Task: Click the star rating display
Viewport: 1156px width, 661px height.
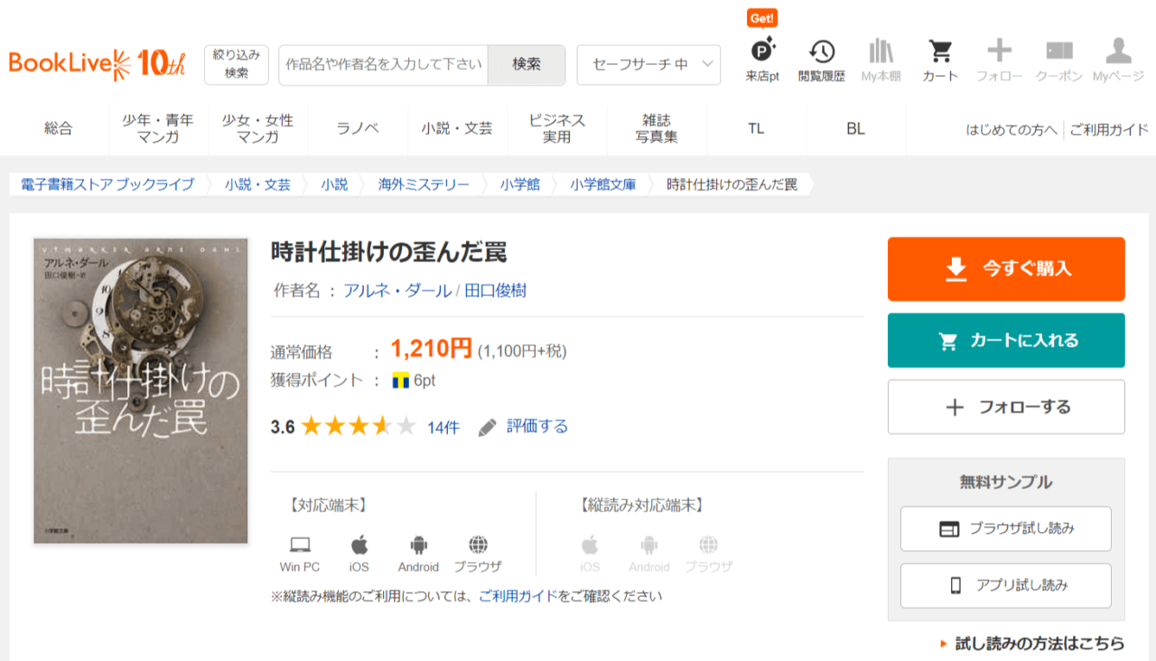Action: click(358, 427)
